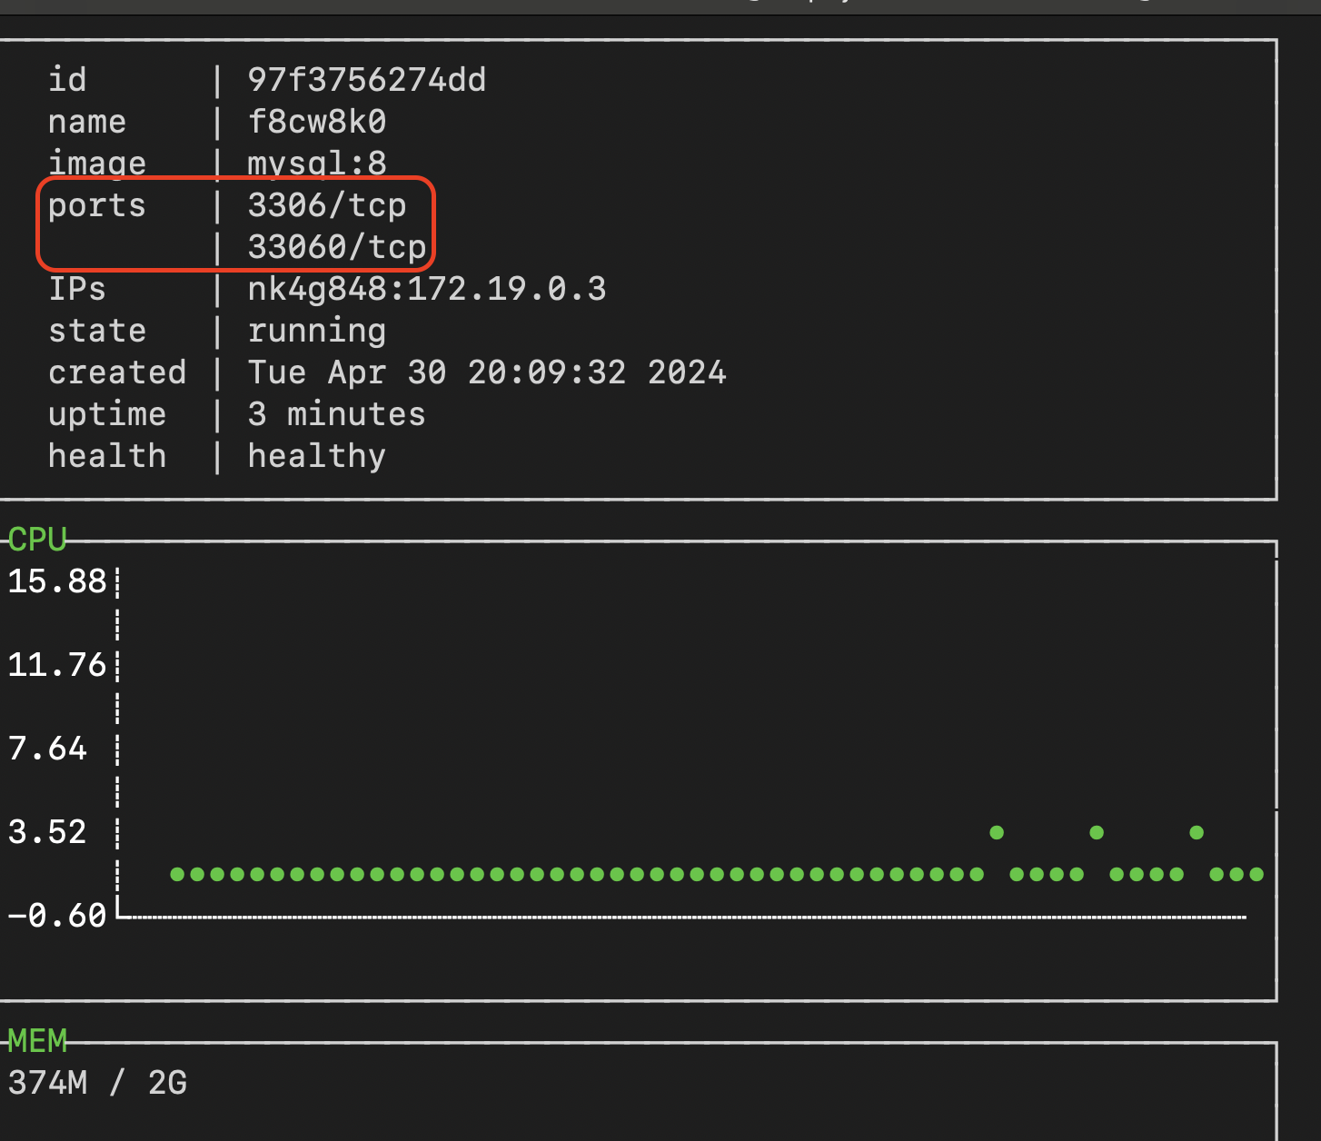This screenshot has height=1141, width=1321.
Task: Click the container id 97f3756274dd
Action: click(366, 80)
